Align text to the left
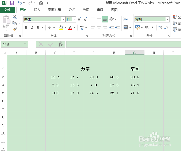181x151 pixels. [93, 28]
